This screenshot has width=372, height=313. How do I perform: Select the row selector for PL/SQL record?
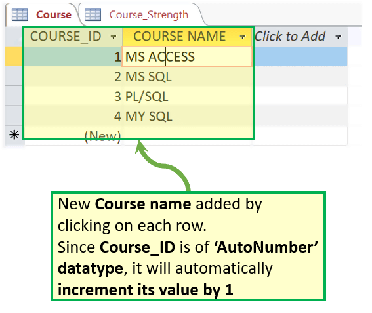[x=14, y=96]
